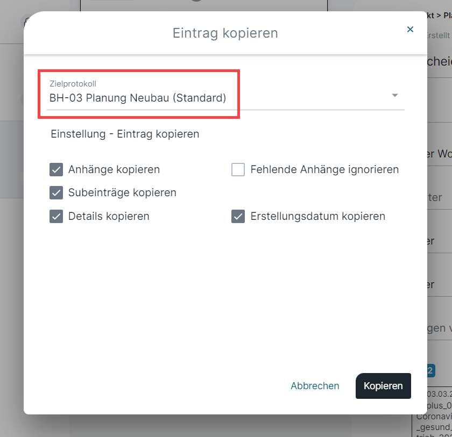Uncheck the Anhänge kopieren checkbox
The image size is (452, 437).
pyautogui.click(x=56, y=169)
